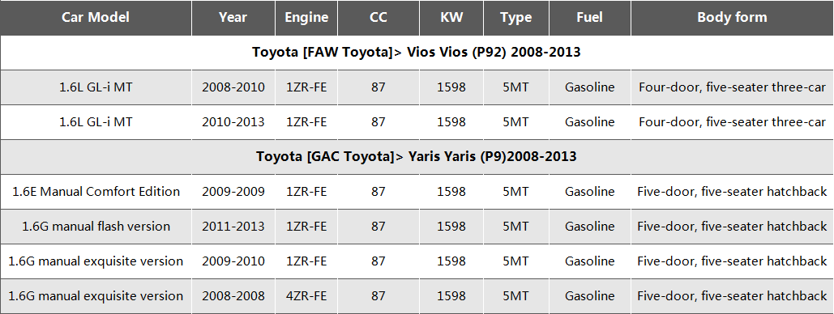The width and height of the screenshot is (834, 314).
Task: Click the Fuel column header
Action: [589, 17]
